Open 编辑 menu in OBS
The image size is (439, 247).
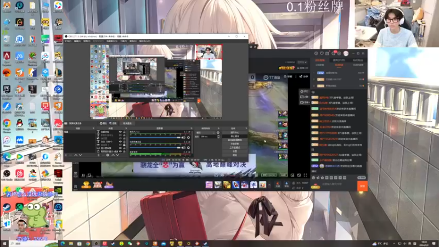coord(77,41)
